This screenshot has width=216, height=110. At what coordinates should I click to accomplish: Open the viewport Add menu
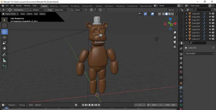click(36, 14)
